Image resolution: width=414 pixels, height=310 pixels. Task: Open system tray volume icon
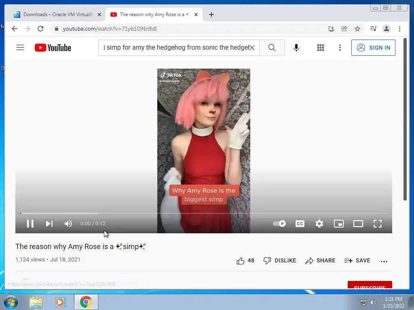[x=373, y=302]
